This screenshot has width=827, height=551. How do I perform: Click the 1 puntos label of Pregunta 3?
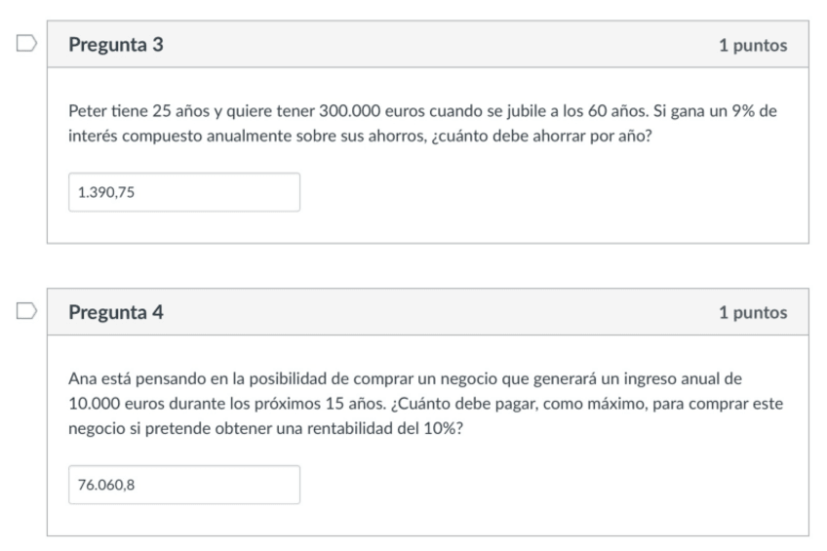point(753,46)
